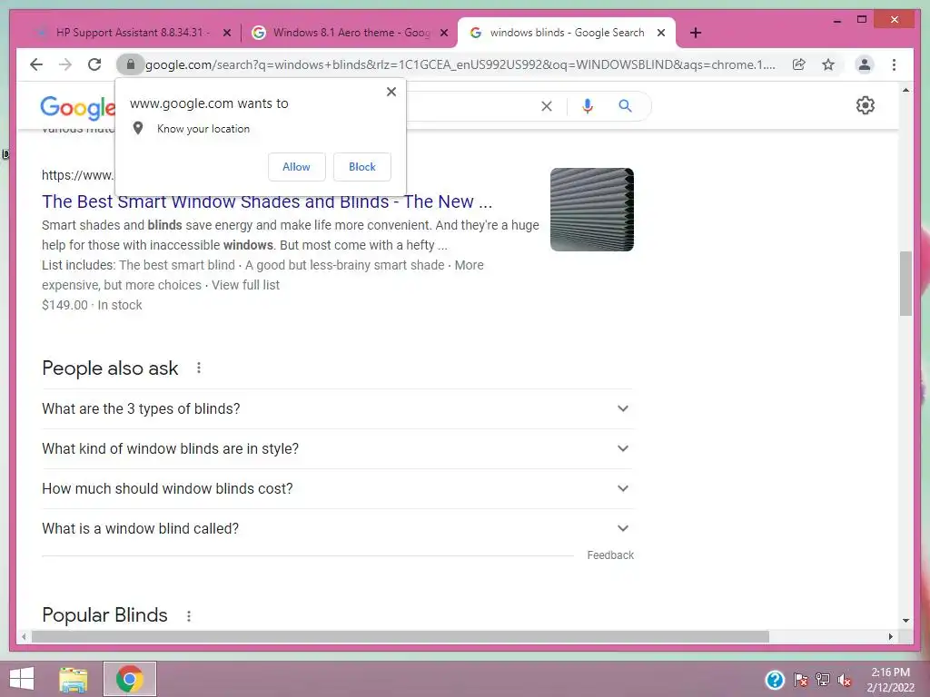Open Google search settings gear
This screenshot has height=697, width=930.
(x=865, y=105)
